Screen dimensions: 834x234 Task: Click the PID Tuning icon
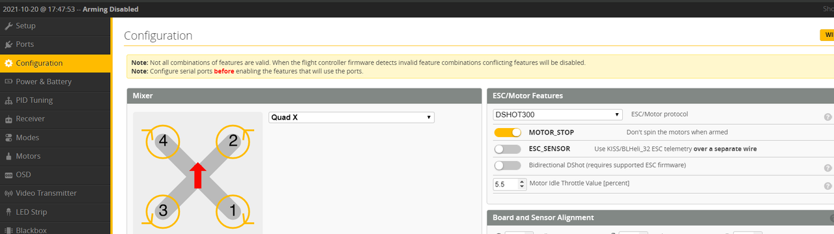click(x=8, y=100)
